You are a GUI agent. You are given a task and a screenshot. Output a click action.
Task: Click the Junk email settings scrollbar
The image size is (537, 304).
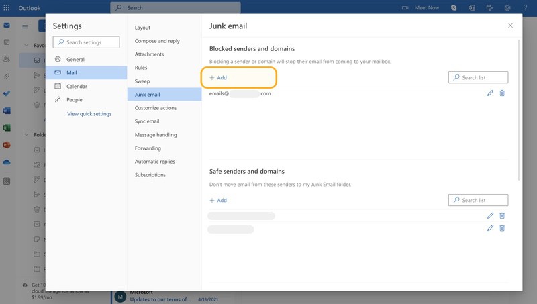(x=519, y=110)
